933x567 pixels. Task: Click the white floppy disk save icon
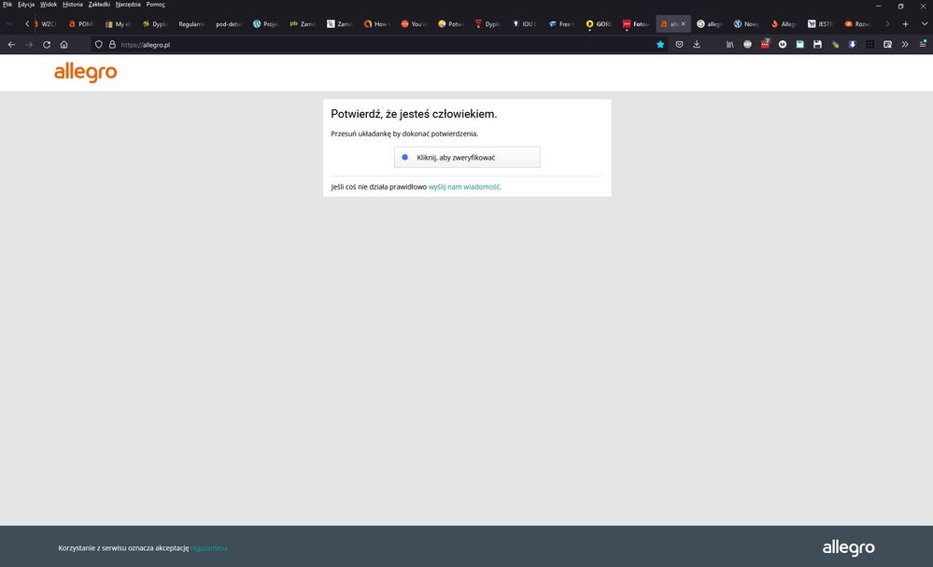(817, 45)
